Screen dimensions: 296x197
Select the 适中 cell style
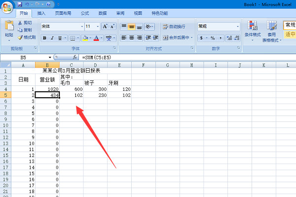point(290,35)
